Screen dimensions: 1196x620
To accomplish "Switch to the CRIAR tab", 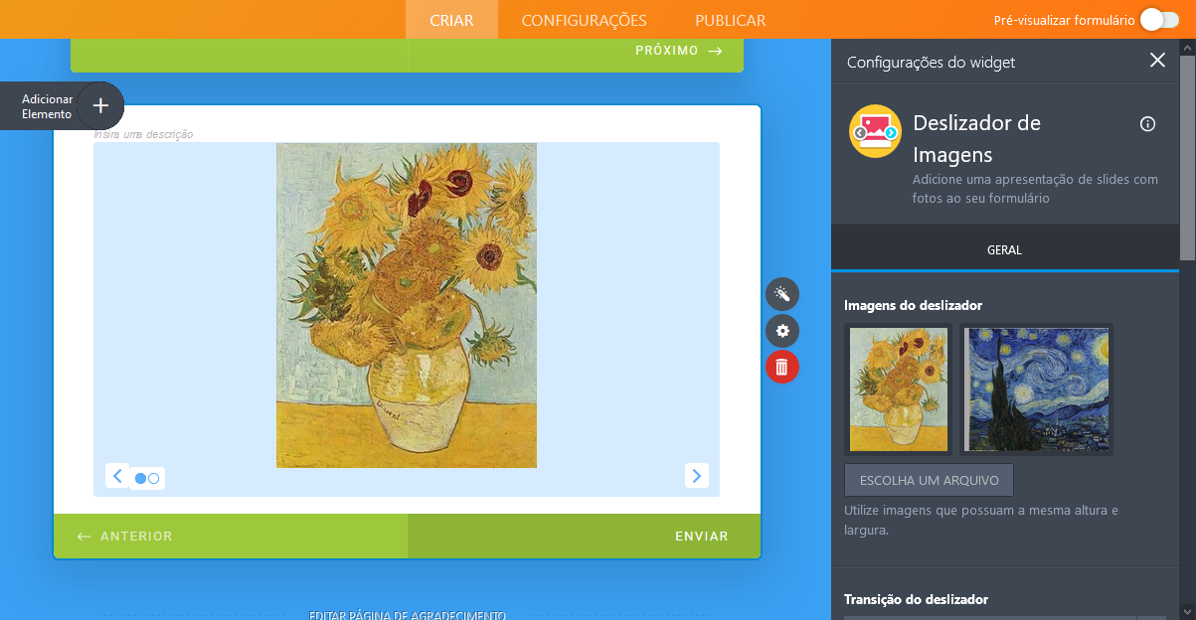I will pyautogui.click(x=451, y=20).
